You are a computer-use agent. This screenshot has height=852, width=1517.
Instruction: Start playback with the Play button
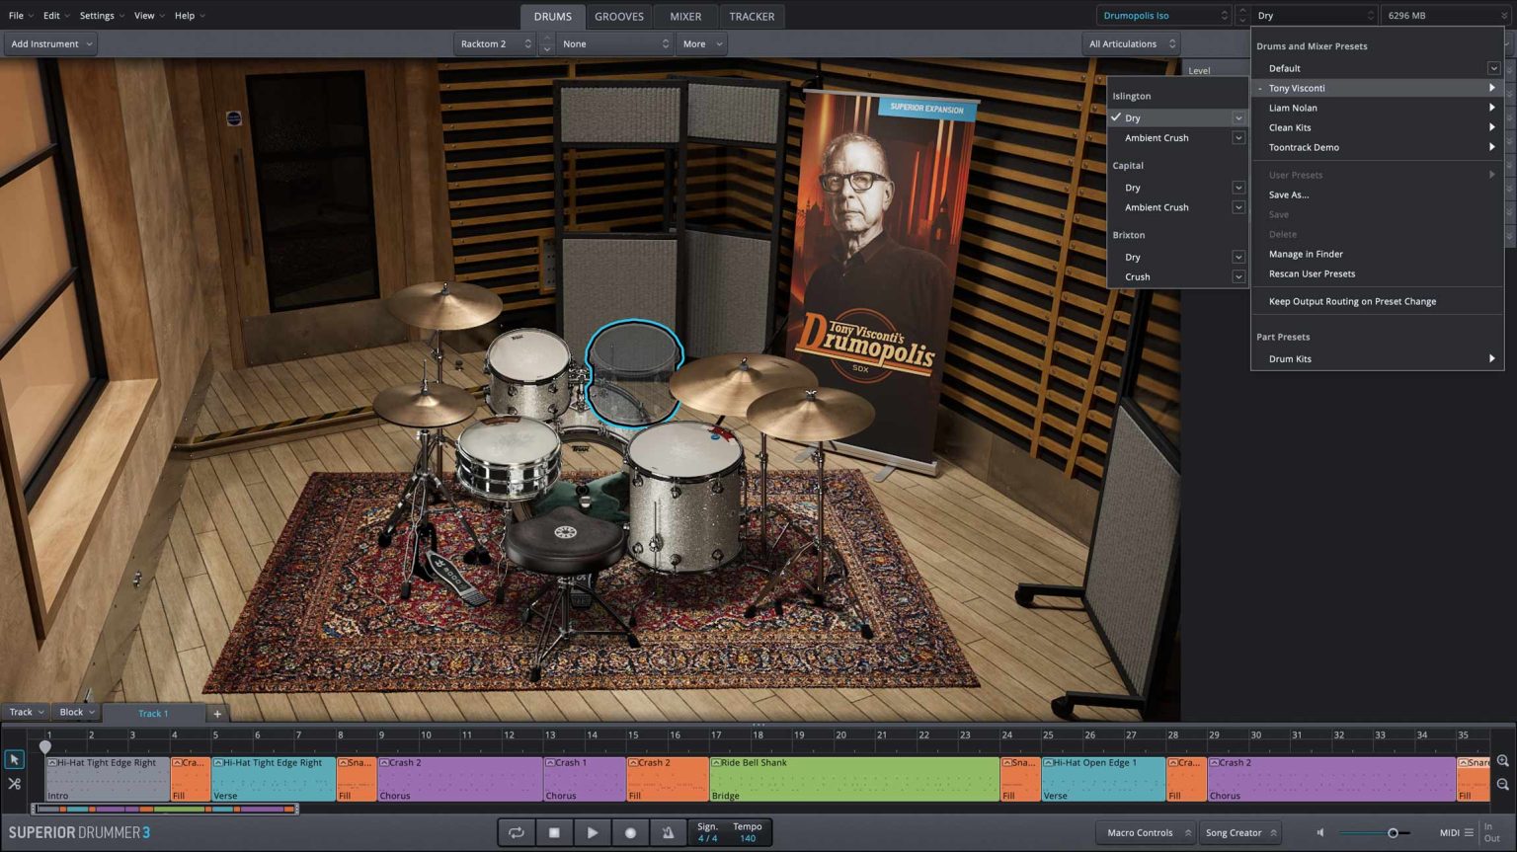click(592, 832)
